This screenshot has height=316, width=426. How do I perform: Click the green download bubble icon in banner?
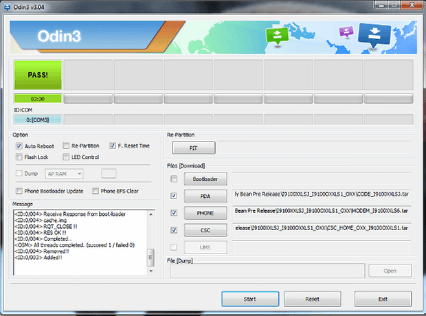coord(277,36)
